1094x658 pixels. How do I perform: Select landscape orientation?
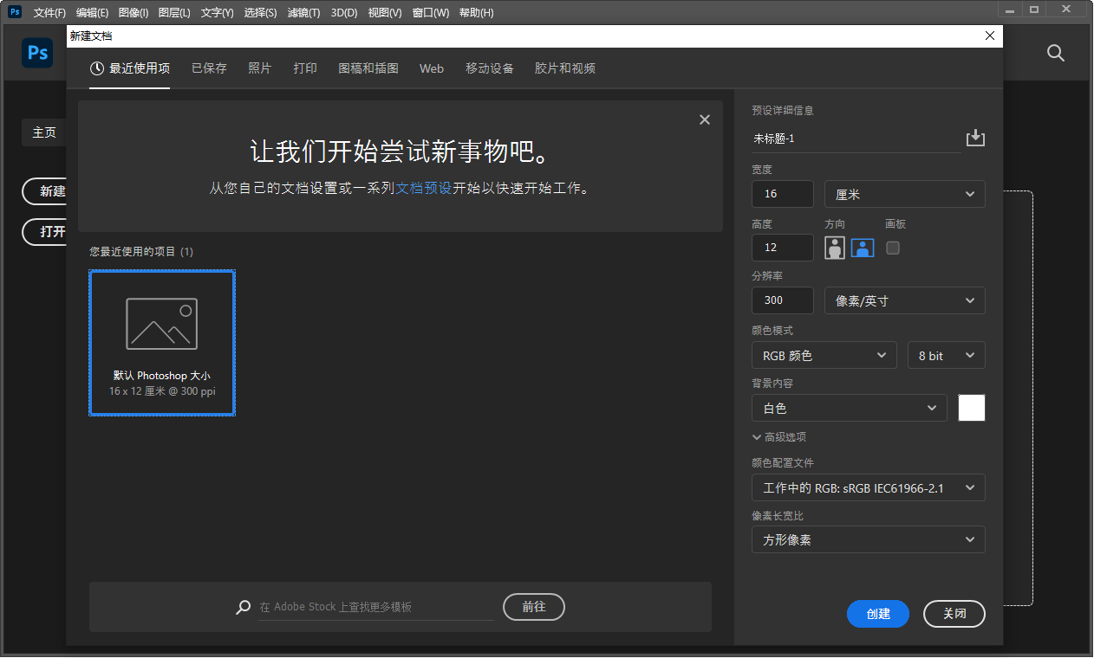862,248
